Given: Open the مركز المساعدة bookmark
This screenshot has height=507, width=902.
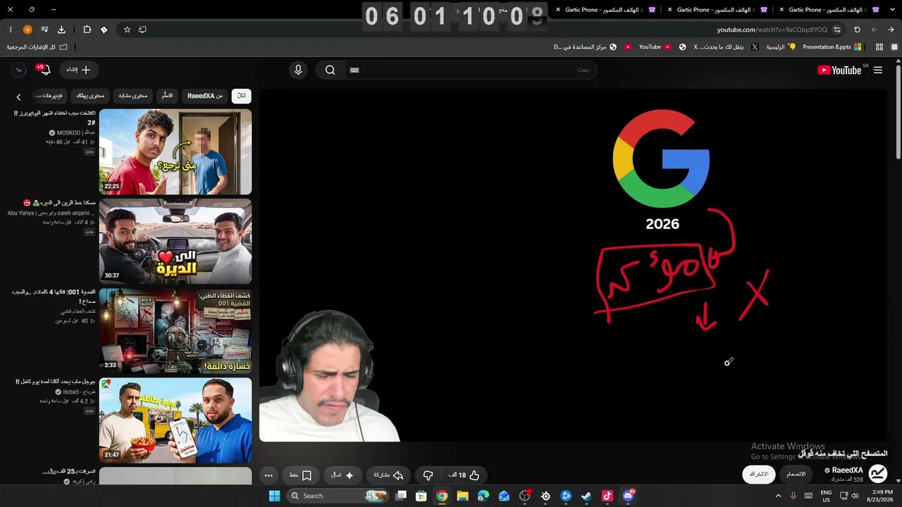Looking at the screenshot, I should 585,47.
